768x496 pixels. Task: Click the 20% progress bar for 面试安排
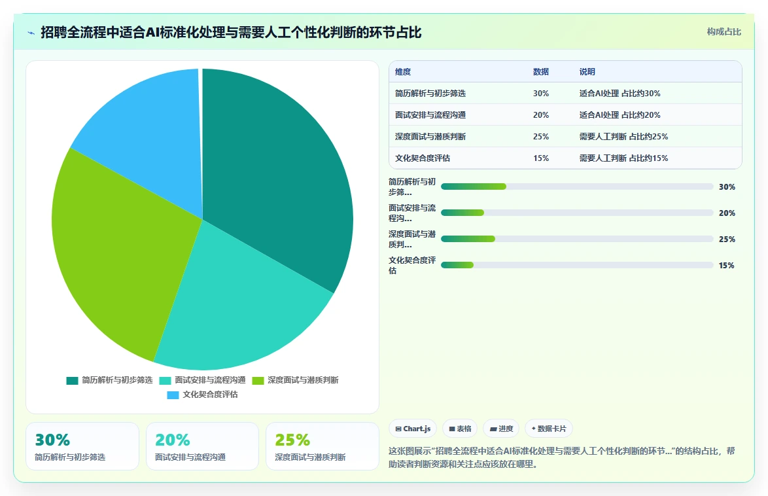tap(577, 213)
